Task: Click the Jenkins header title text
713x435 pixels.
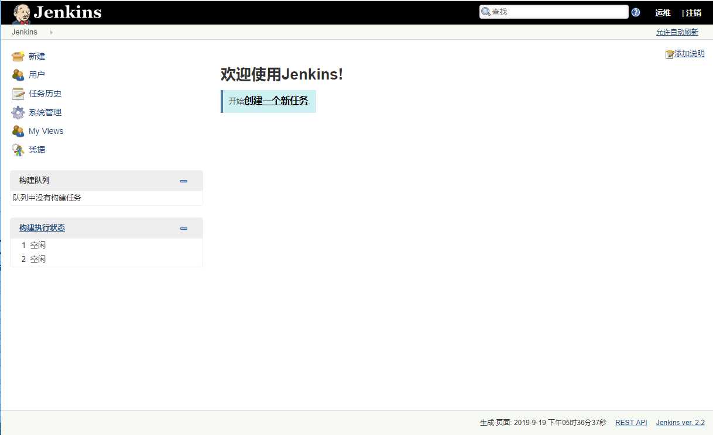Action: 68,12
